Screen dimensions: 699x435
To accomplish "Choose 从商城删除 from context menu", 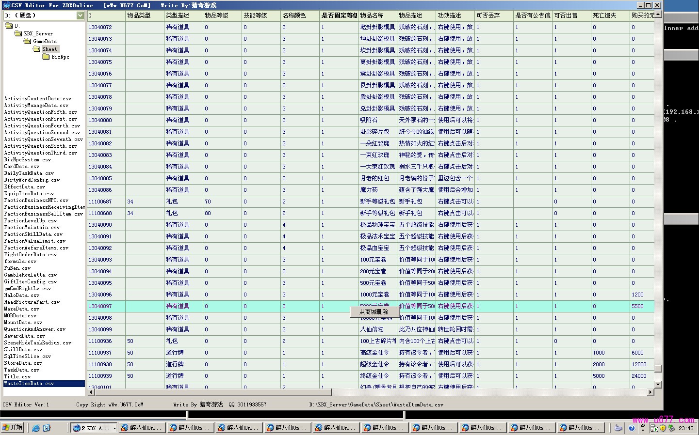I will (x=374, y=312).
